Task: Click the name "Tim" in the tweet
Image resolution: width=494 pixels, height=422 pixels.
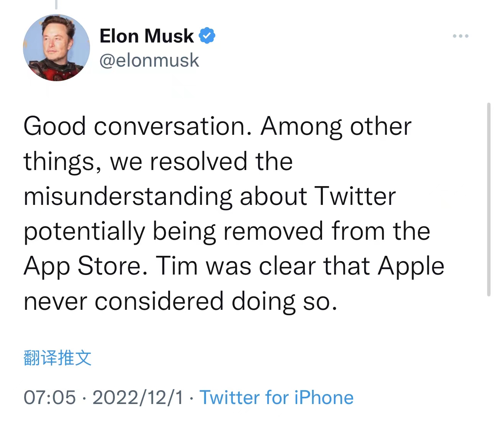Action: pyautogui.click(x=177, y=266)
